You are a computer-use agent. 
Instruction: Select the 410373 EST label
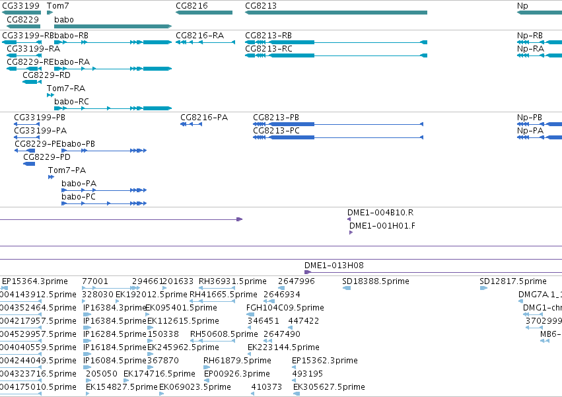[x=267, y=387]
